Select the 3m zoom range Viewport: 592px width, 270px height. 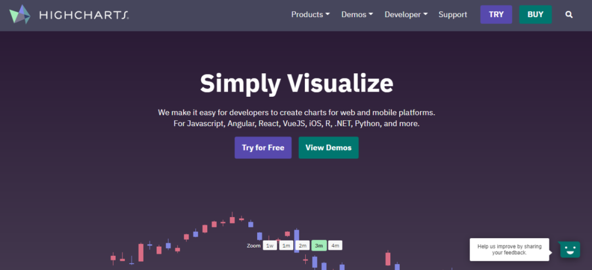click(x=319, y=245)
